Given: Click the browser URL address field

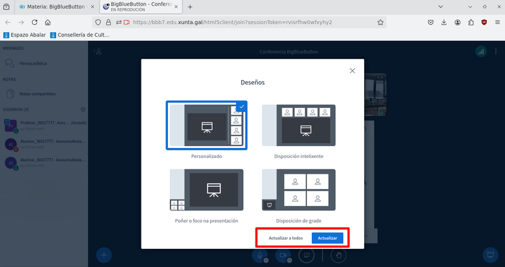Looking at the screenshot, I should click(252, 22).
